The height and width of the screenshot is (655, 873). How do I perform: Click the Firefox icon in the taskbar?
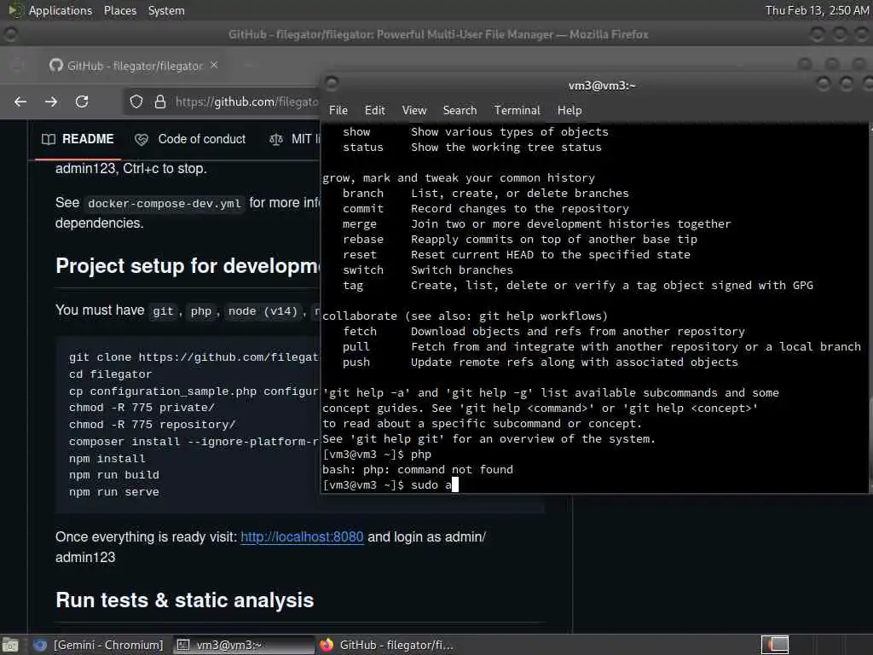[x=327, y=645]
